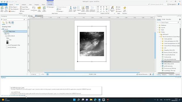
Task: Open taskbar Search
Action: (78, 100)
